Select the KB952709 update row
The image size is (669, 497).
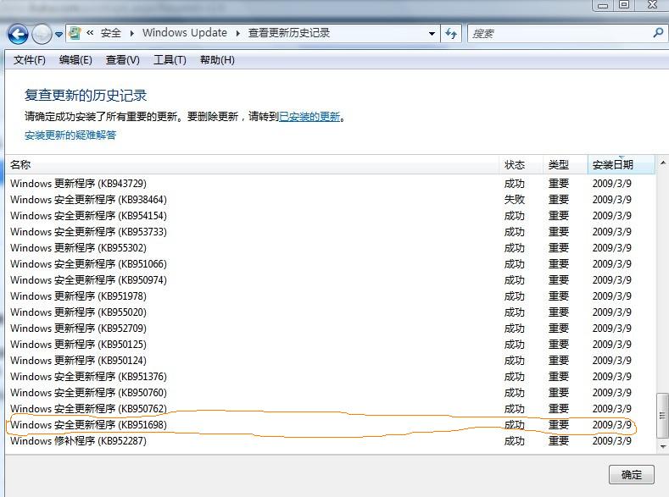[x=330, y=329]
